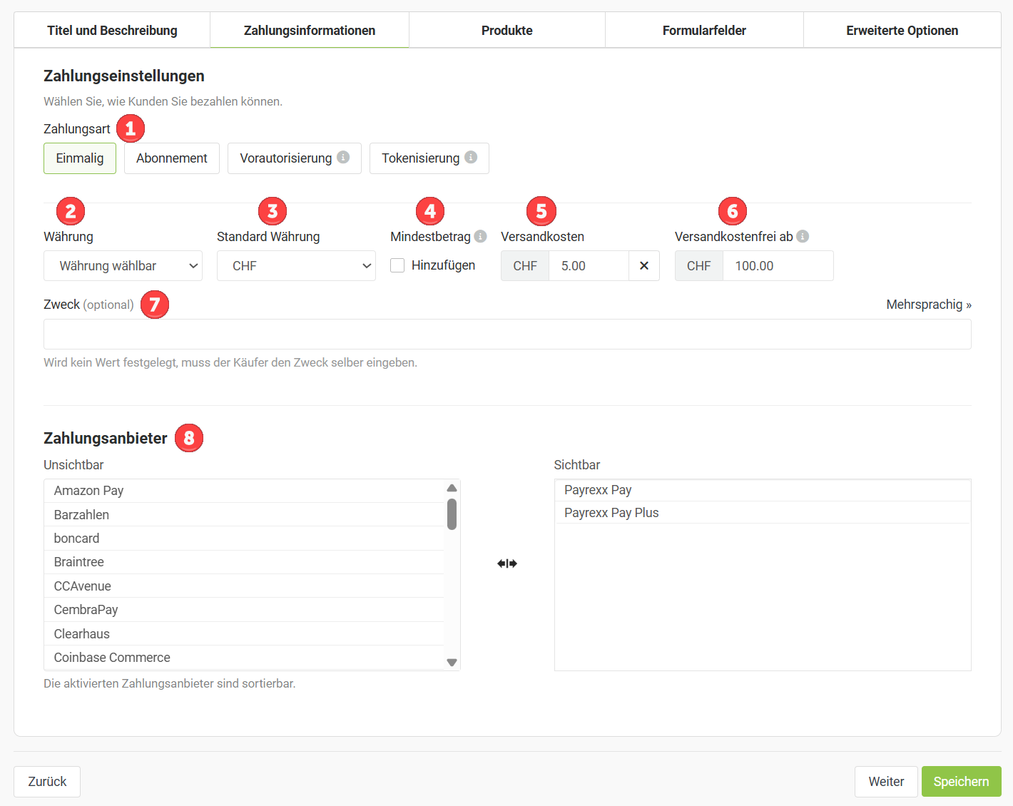Click the info icon next to Versandkostenfrei ab
Screen dimensions: 1013x806
[x=803, y=236]
